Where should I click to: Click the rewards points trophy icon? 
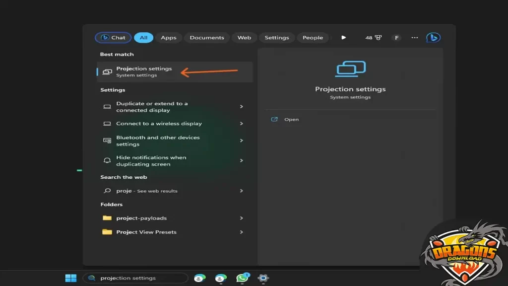tap(378, 38)
